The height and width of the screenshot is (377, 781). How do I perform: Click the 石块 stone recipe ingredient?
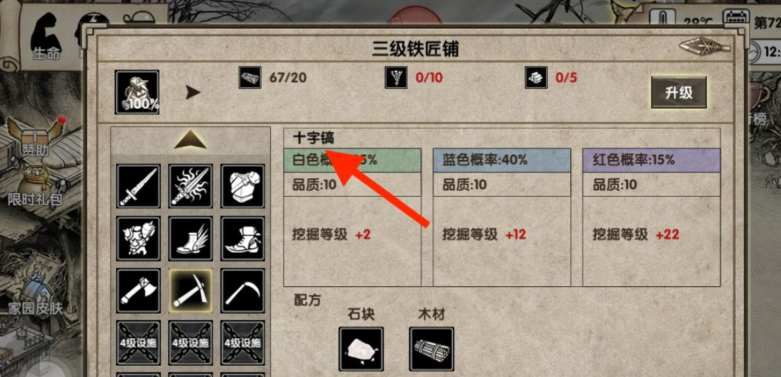361,349
